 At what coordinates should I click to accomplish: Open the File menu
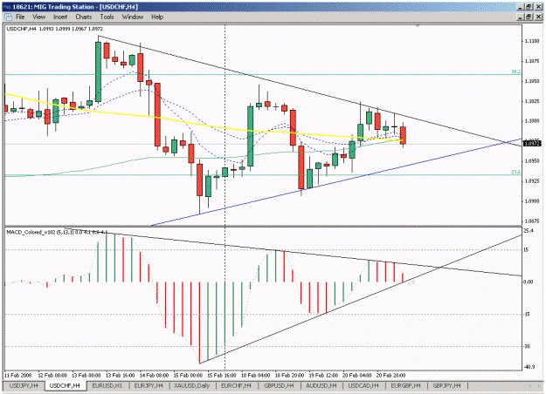[20, 17]
